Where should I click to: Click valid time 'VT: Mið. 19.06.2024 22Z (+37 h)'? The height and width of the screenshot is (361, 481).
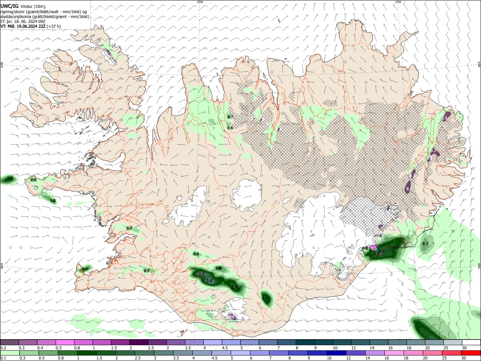pyautogui.click(x=30, y=26)
